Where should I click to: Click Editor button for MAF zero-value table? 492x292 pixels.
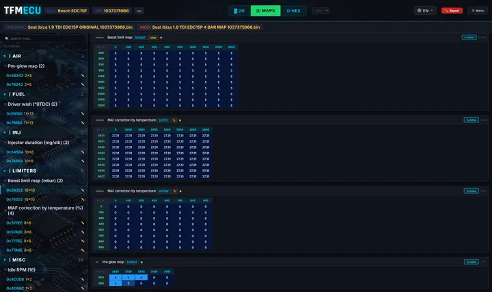point(471,191)
